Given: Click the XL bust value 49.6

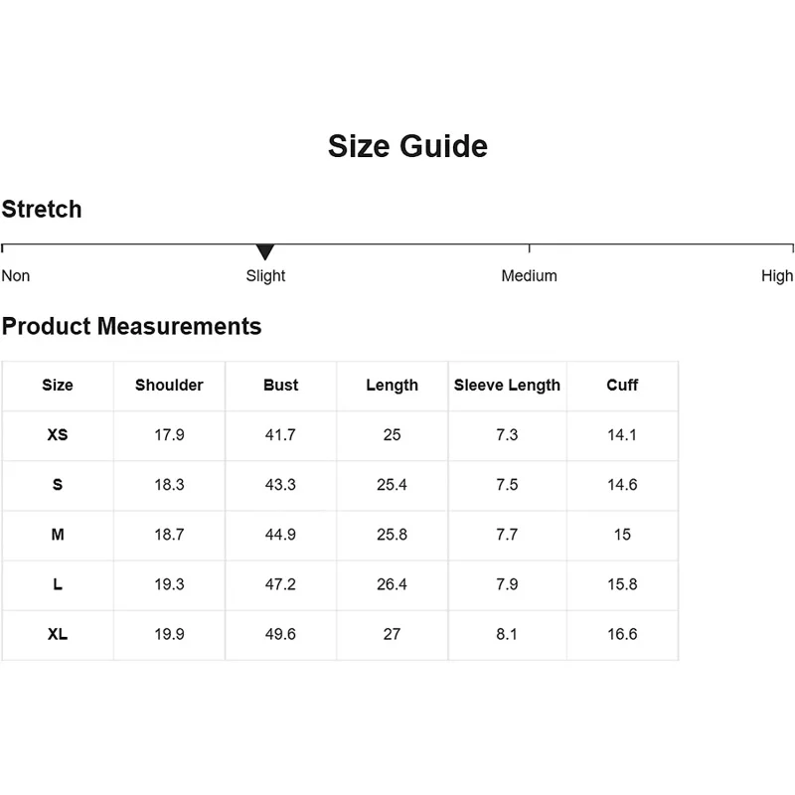Looking at the screenshot, I should coord(280,634).
